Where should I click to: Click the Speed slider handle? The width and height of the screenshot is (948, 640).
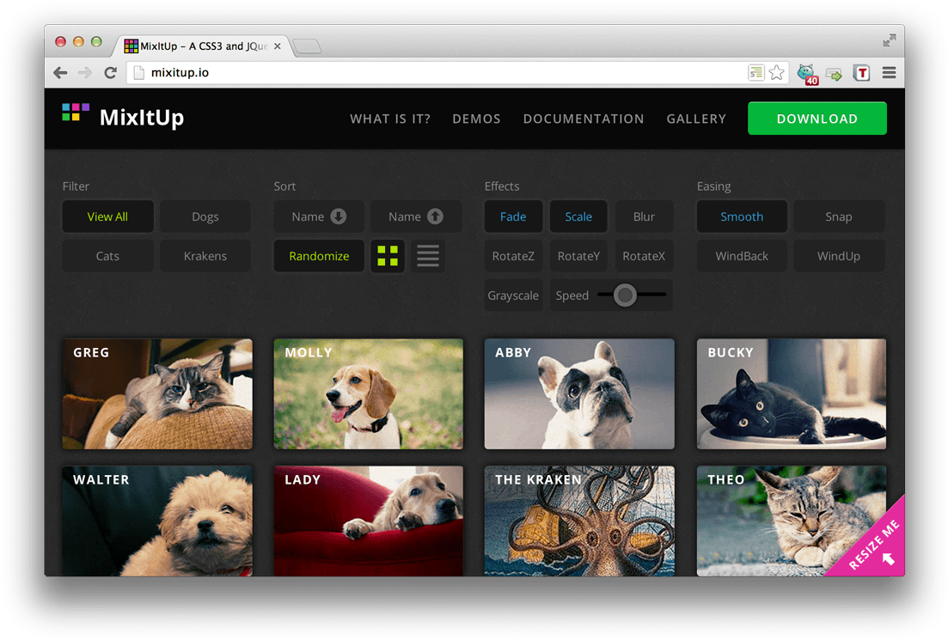pos(625,296)
